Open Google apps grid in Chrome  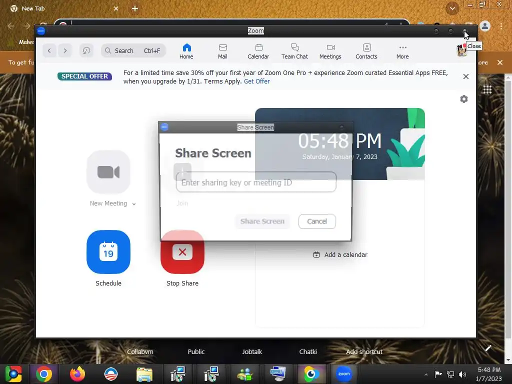pyautogui.click(x=487, y=89)
